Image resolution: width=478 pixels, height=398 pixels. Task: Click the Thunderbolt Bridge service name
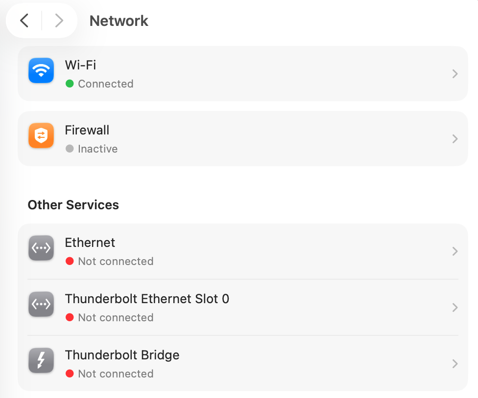pyautogui.click(x=122, y=355)
